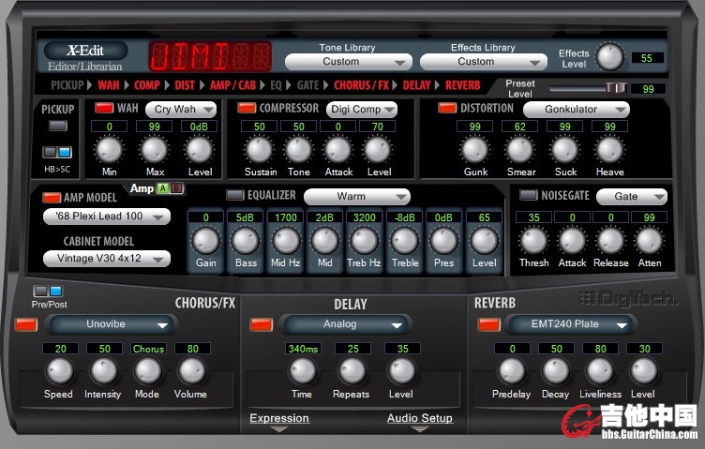The height and width of the screenshot is (449, 705).
Task: Click the Noisegate Thresh knob
Action: click(x=533, y=241)
